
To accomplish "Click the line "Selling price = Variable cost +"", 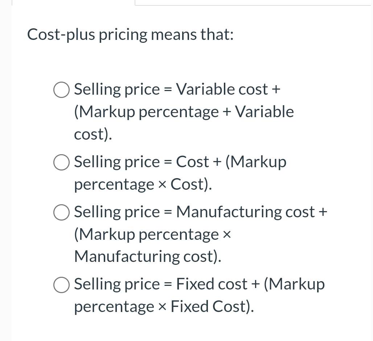I will pos(177,90).
